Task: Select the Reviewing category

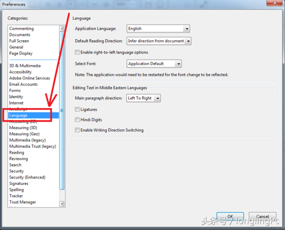Action: pos(19,159)
